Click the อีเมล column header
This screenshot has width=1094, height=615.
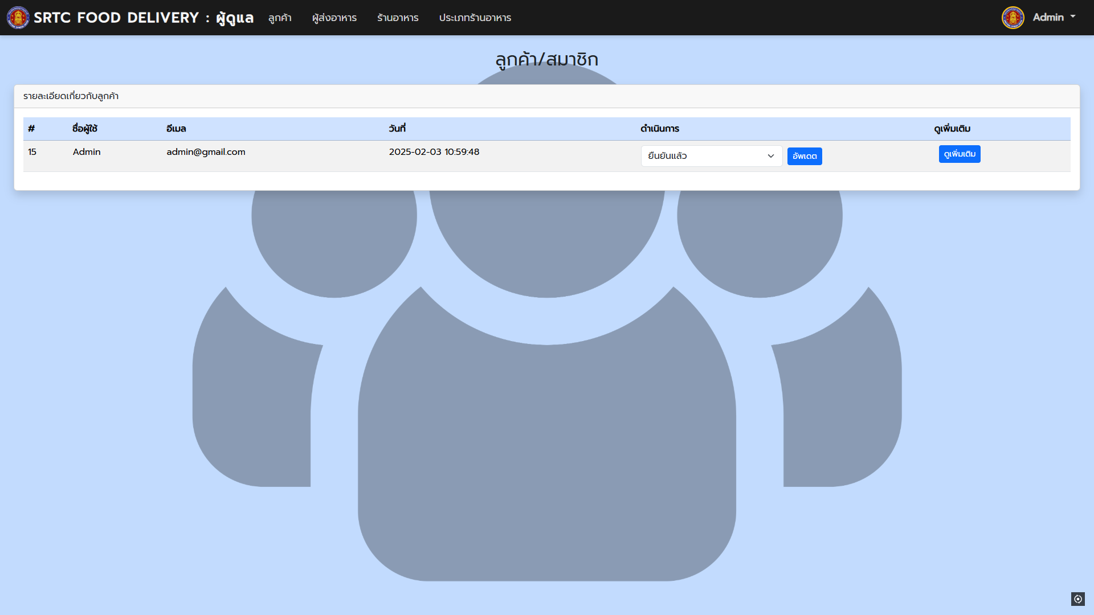pyautogui.click(x=176, y=129)
